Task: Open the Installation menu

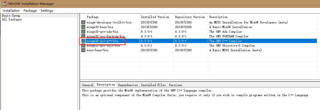Action: click(11, 11)
